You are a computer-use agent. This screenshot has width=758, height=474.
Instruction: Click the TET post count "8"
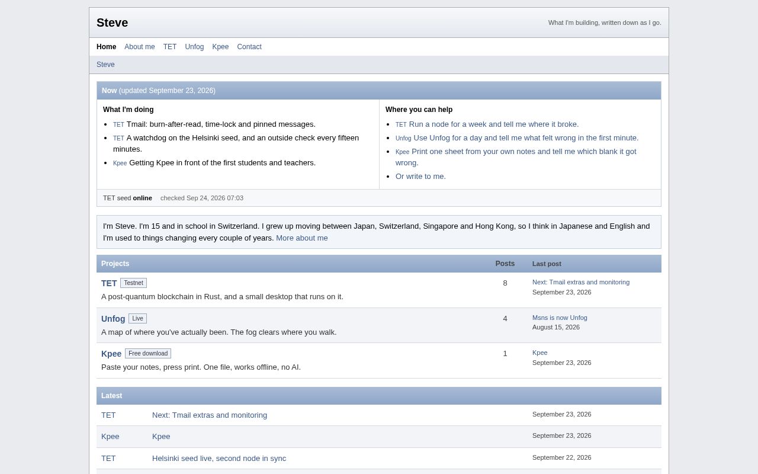[x=505, y=283]
